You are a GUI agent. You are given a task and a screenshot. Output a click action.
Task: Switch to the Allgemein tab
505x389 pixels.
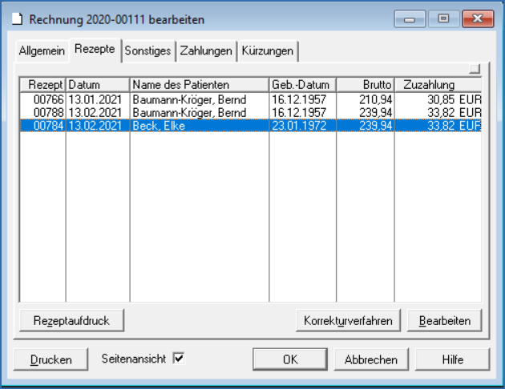click(x=42, y=51)
